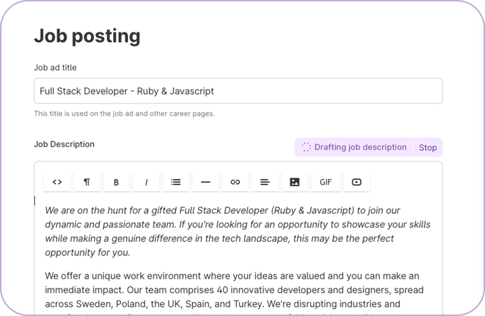The image size is (485, 316).
Task: Click the GIF toolbar button
Action: [x=325, y=182]
